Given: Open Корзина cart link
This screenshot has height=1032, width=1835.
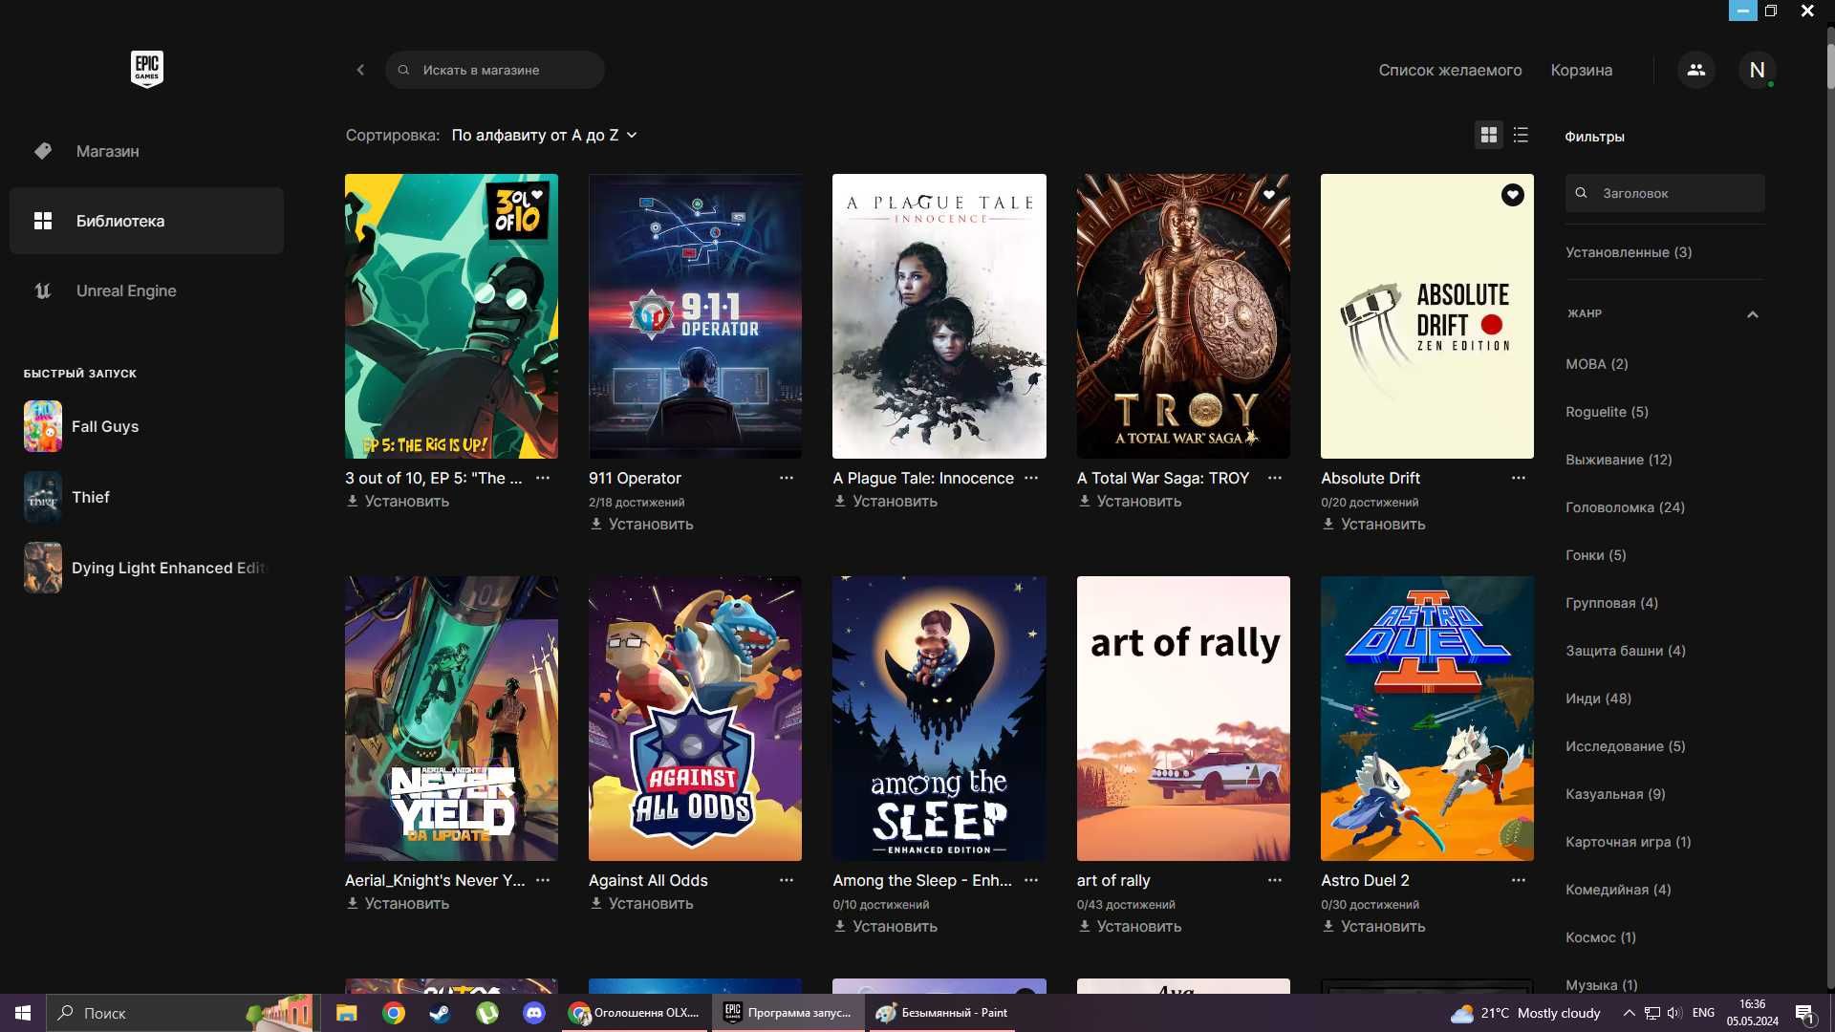Looking at the screenshot, I should (1581, 70).
